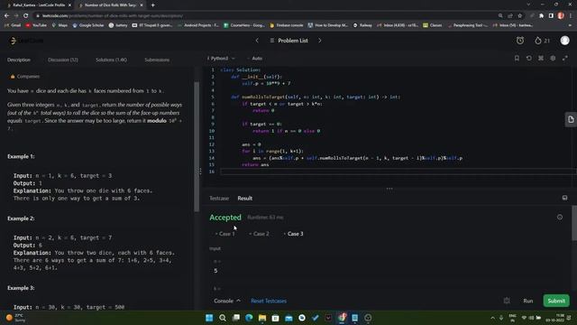Open Windows Start menu
Viewport: 577px width, 325px height.
tap(209, 318)
